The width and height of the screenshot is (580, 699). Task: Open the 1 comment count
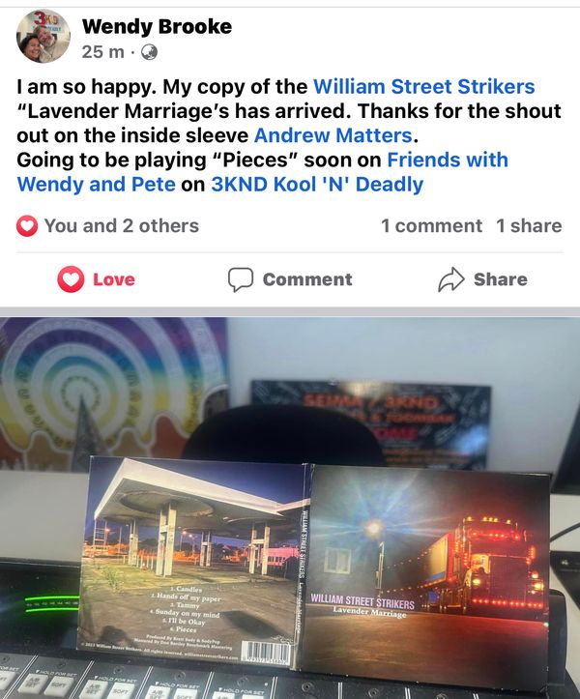coord(431,226)
